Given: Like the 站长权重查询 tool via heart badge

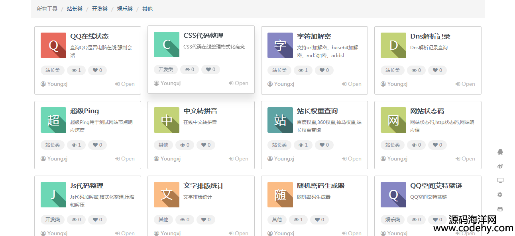Looking at the screenshot, I should (324, 145).
